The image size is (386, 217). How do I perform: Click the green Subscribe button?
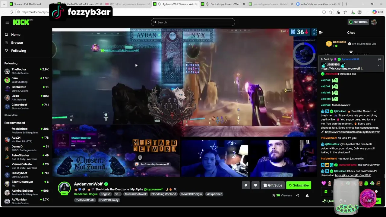[299, 185]
